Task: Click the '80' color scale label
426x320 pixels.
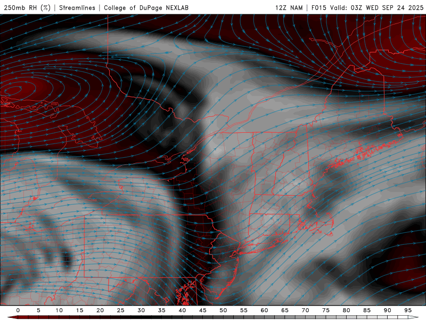Action: point(347,310)
